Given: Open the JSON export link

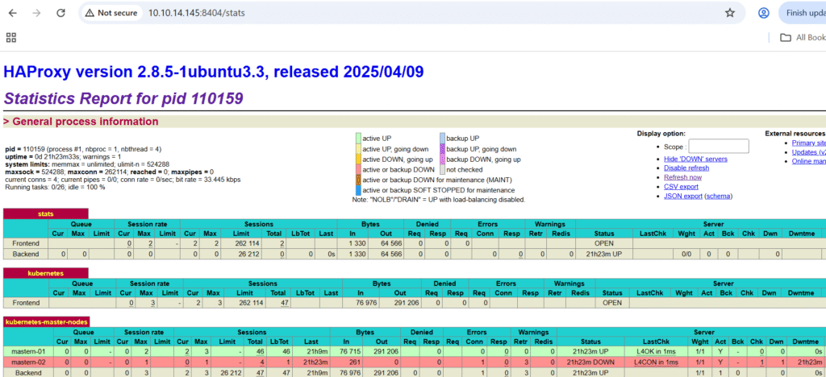Looking at the screenshot, I should (682, 196).
